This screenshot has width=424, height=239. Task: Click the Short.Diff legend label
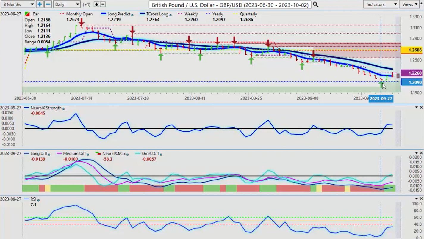150,154
